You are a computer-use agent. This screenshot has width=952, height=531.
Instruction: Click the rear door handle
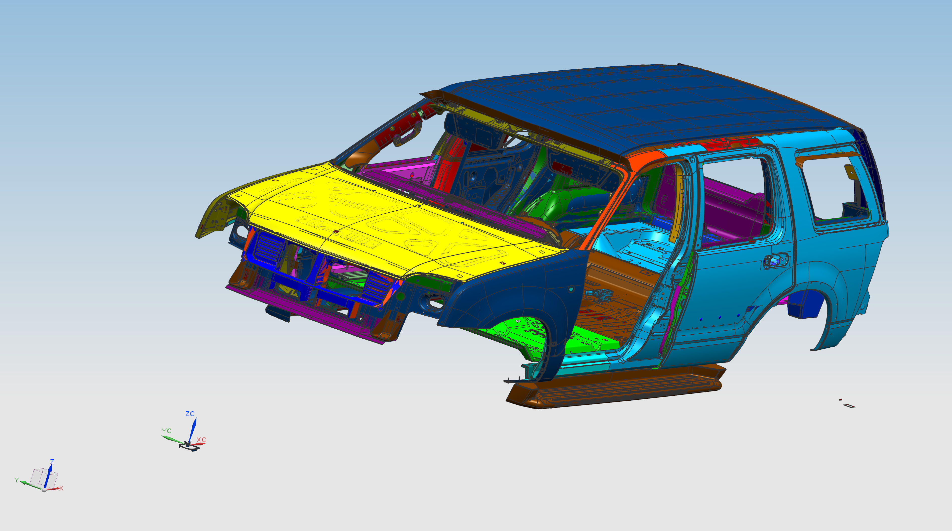click(x=775, y=261)
